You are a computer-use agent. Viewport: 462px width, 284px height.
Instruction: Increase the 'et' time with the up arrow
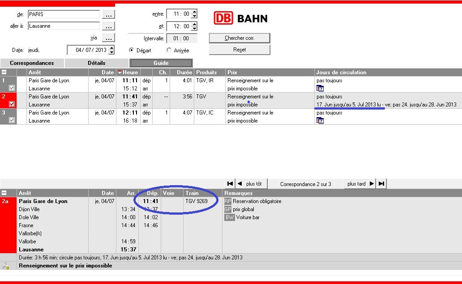click(x=194, y=24)
